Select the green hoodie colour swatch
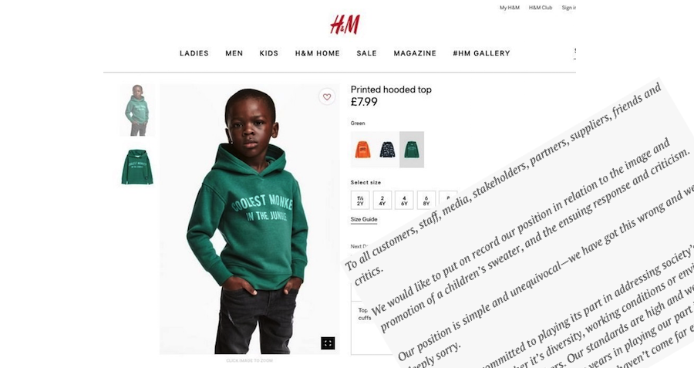 tap(412, 149)
